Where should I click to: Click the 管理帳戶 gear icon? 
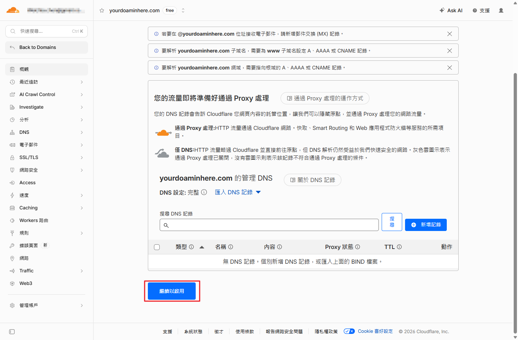12,305
